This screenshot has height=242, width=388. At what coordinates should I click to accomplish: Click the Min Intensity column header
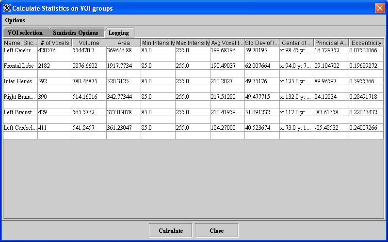point(158,43)
